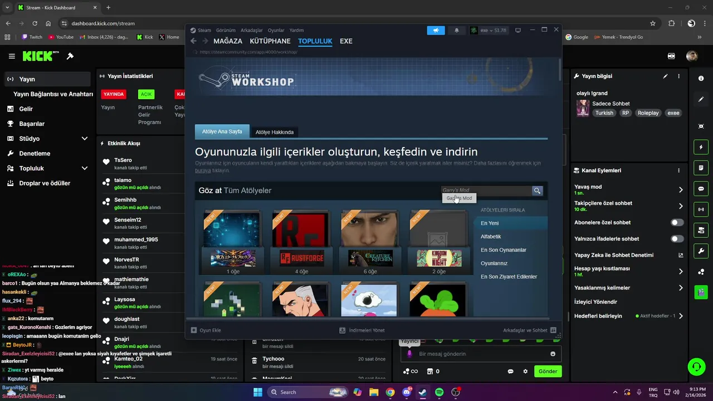Expand the Topluluk sidebar section
713x401 pixels.
[85, 168]
